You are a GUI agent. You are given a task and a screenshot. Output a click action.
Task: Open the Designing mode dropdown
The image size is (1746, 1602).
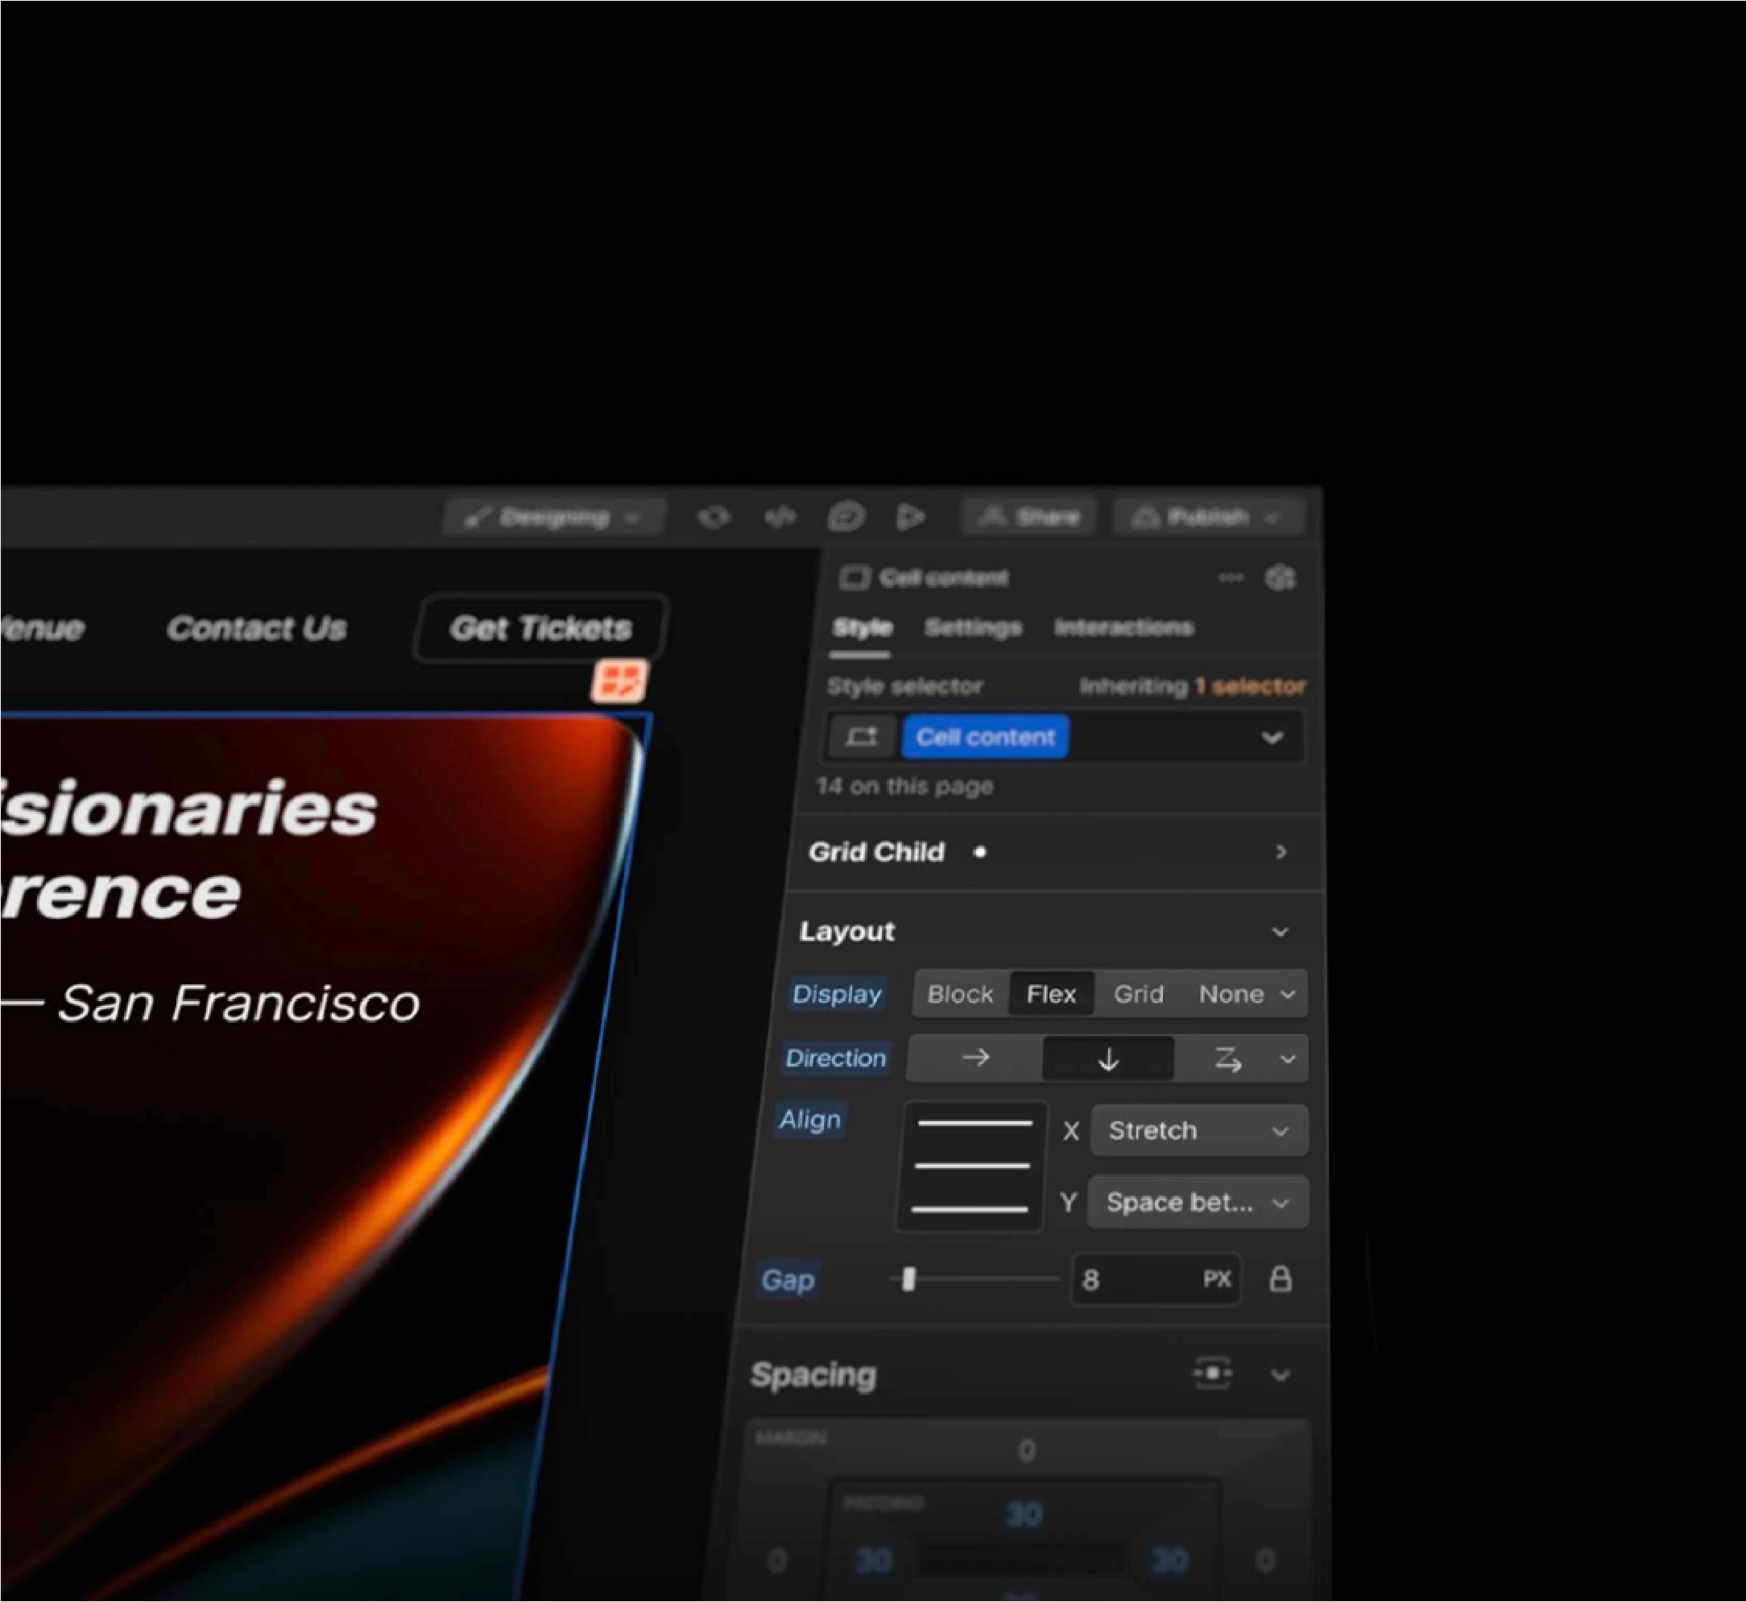553,518
